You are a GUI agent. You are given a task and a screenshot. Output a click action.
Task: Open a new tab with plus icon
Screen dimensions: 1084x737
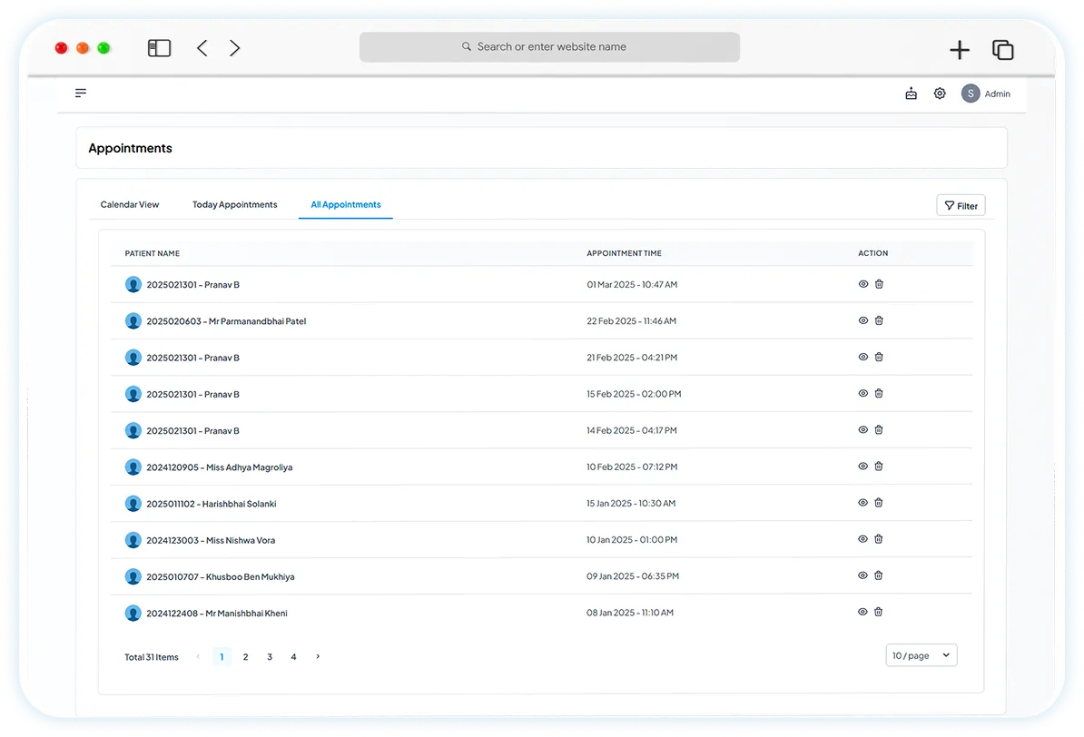click(960, 50)
